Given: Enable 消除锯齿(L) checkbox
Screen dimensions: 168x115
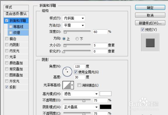Looking at the screenshot, I should (x=79, y=85).
